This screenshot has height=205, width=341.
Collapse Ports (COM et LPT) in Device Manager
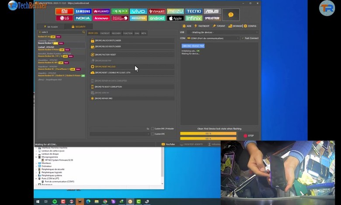pyautogui.click(x=36, y=178)
